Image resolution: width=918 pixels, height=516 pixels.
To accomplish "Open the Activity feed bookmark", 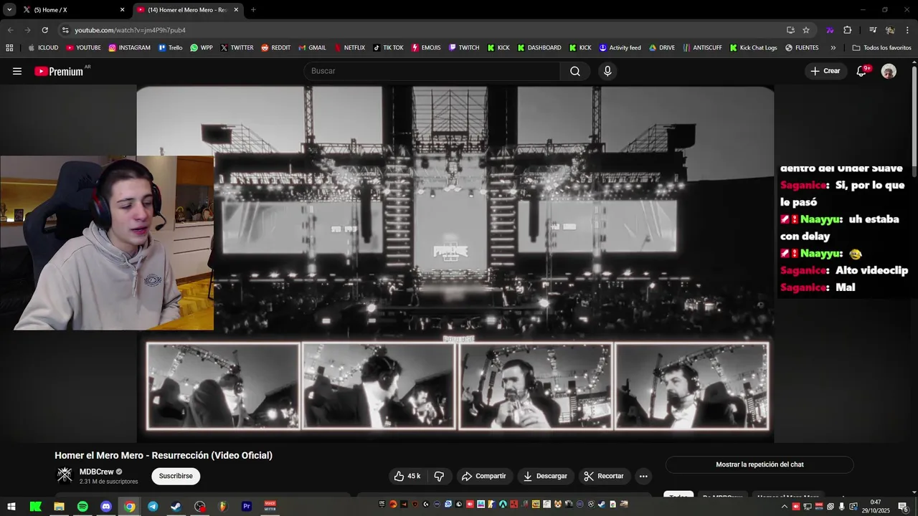I will [620, 48].
